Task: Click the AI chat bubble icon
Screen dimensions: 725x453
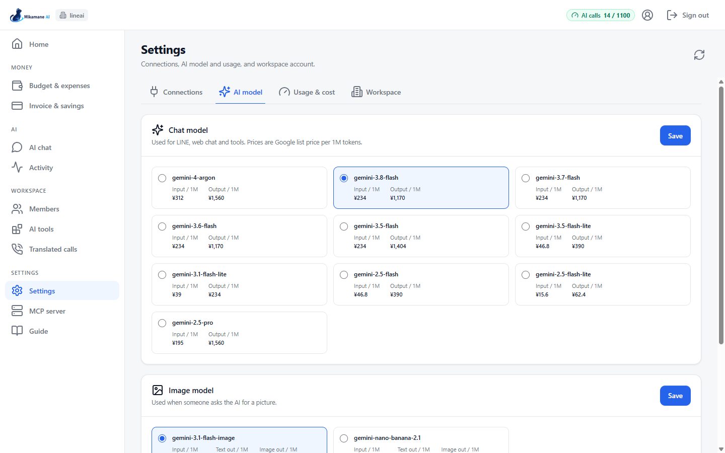Action: [x=17, y=147]
